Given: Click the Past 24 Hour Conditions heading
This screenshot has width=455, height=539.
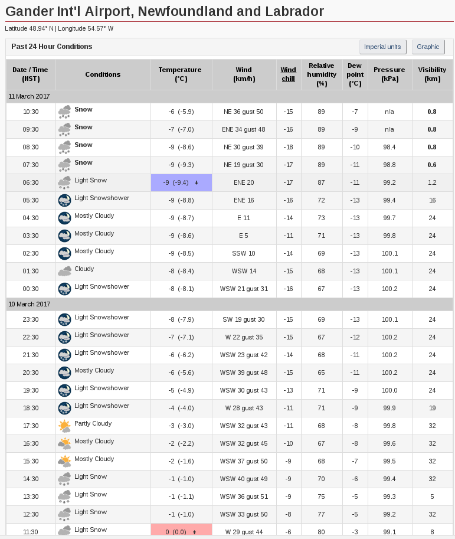Looking at the screenshot, I should coord(52,47).
